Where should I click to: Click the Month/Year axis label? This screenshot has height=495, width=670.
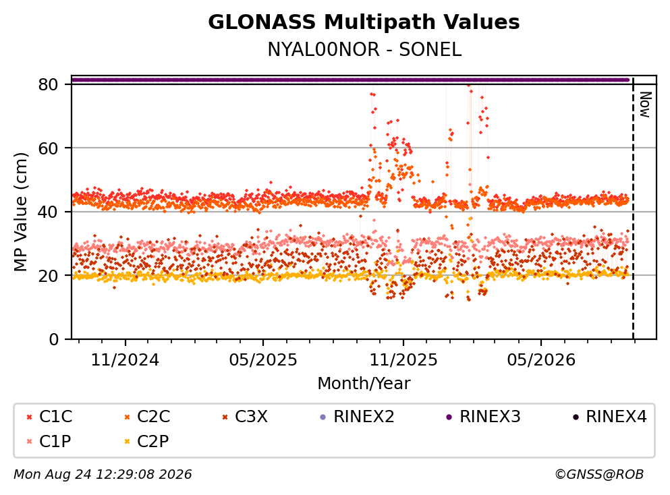click(364, 384)
